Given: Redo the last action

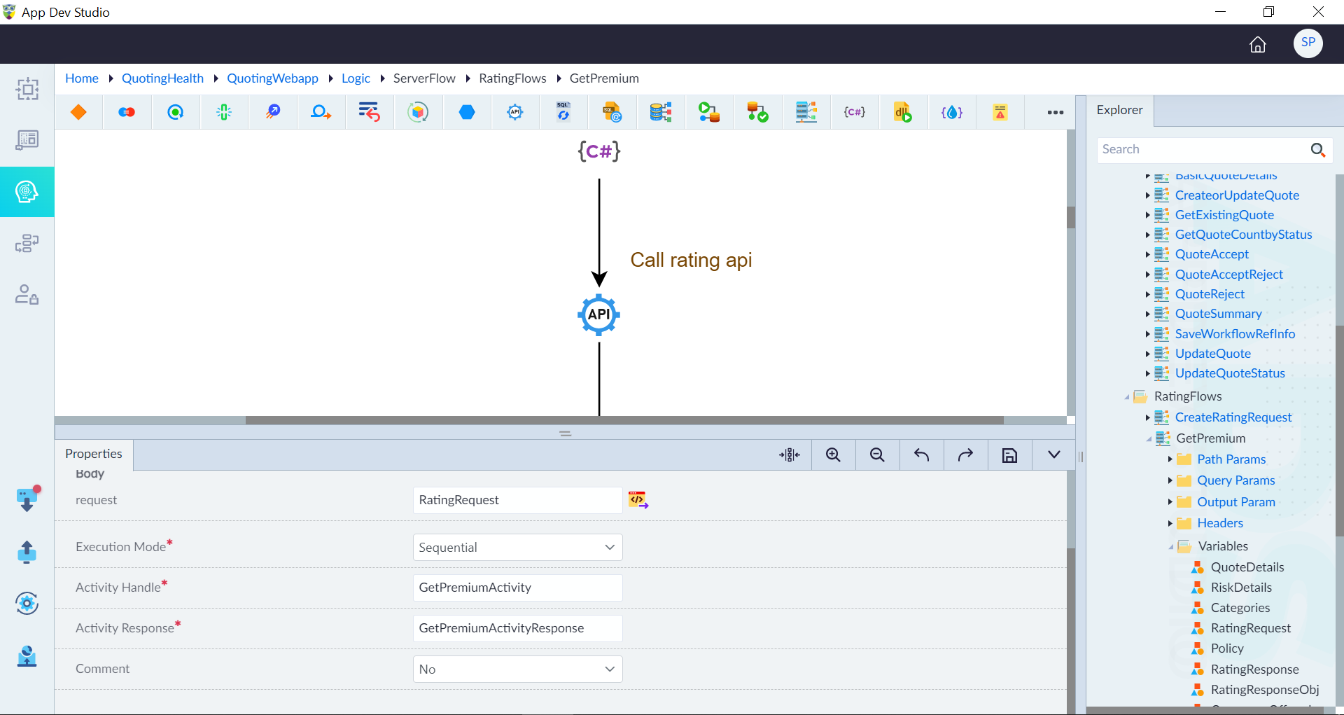Looking at the screenshot, I should click(965, 455).
